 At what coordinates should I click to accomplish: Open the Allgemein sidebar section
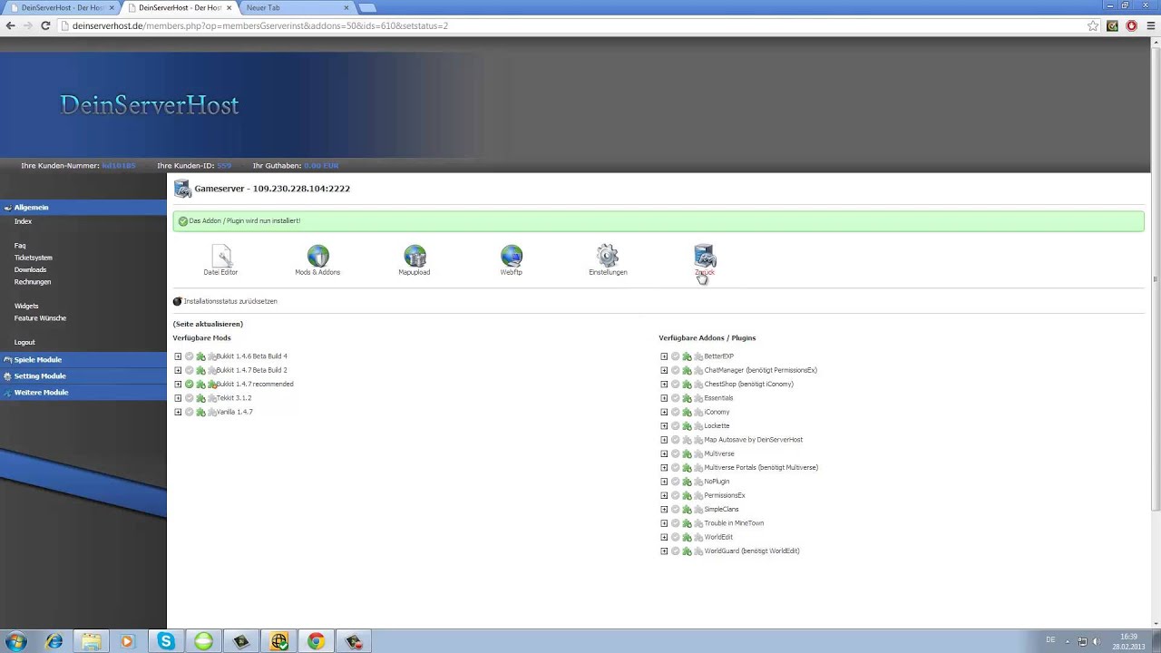pyautogui.click(x=83, y=208)
